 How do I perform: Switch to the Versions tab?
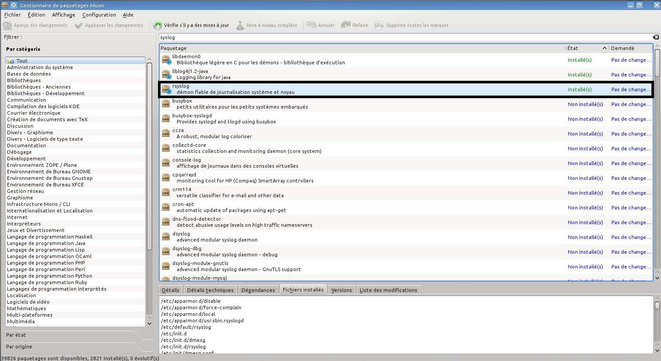coord(341,289)
